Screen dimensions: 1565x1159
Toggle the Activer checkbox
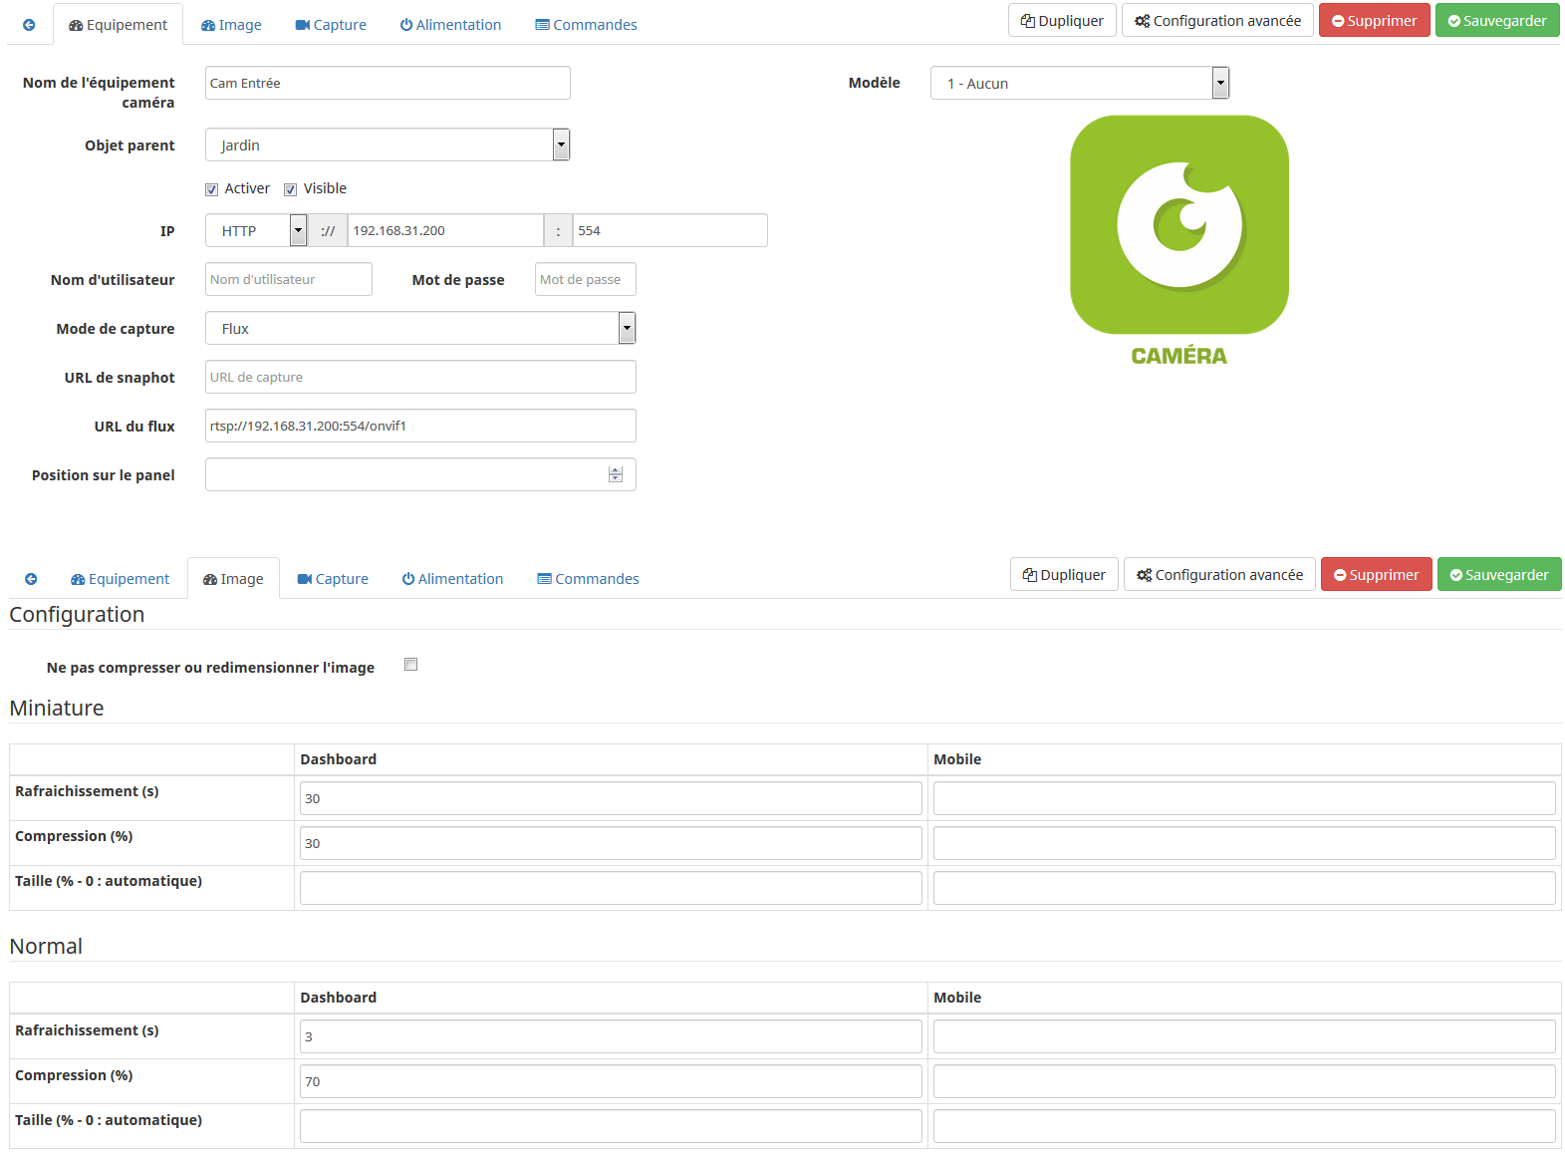click(211, 189)
